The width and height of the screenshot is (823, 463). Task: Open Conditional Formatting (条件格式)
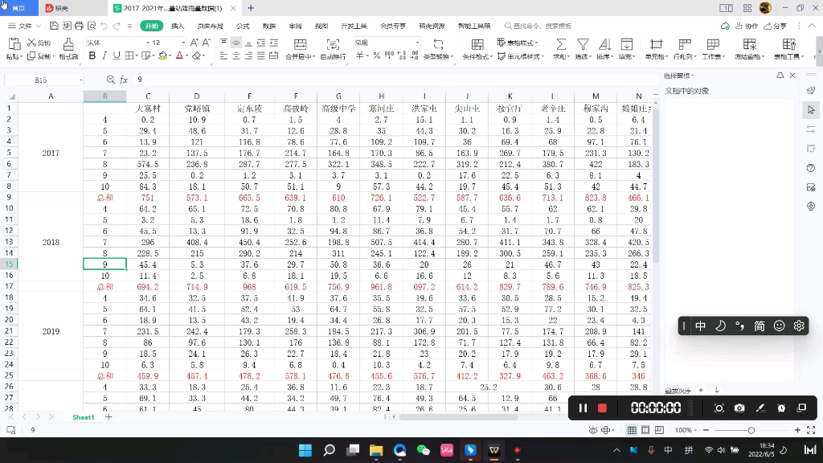coord(477,50)
